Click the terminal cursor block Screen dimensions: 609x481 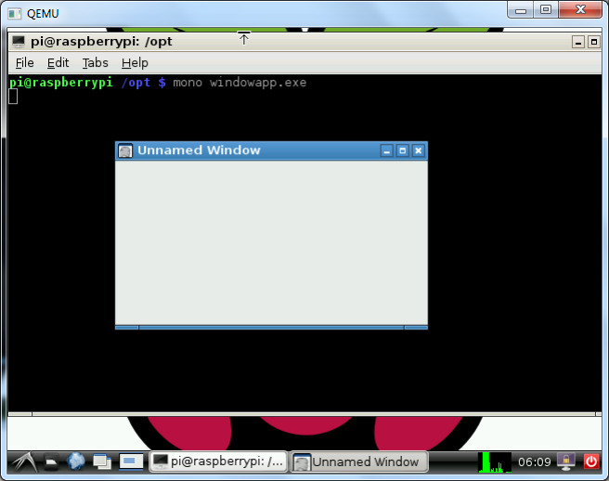coord(13,97)
